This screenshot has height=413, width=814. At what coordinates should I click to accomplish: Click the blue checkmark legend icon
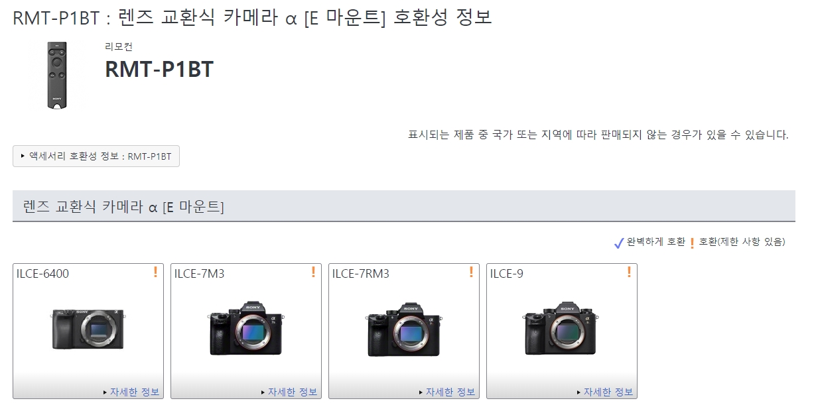(619, 243)
